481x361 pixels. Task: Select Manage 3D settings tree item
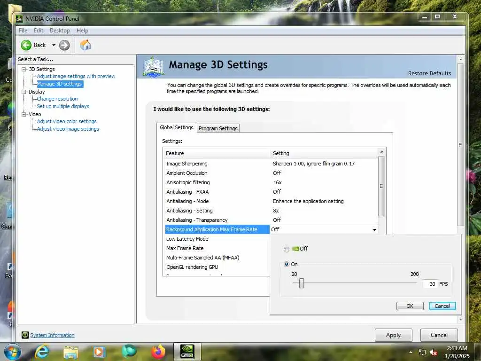point(60,84)
